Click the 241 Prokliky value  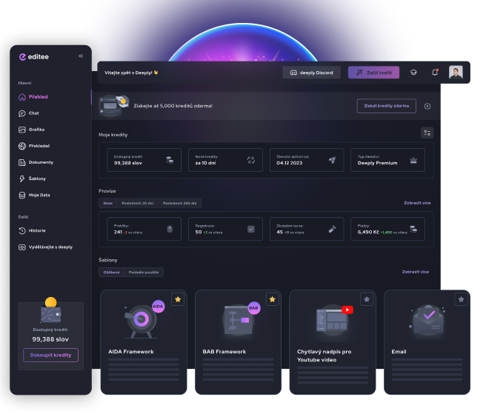(x=118, y=232)
